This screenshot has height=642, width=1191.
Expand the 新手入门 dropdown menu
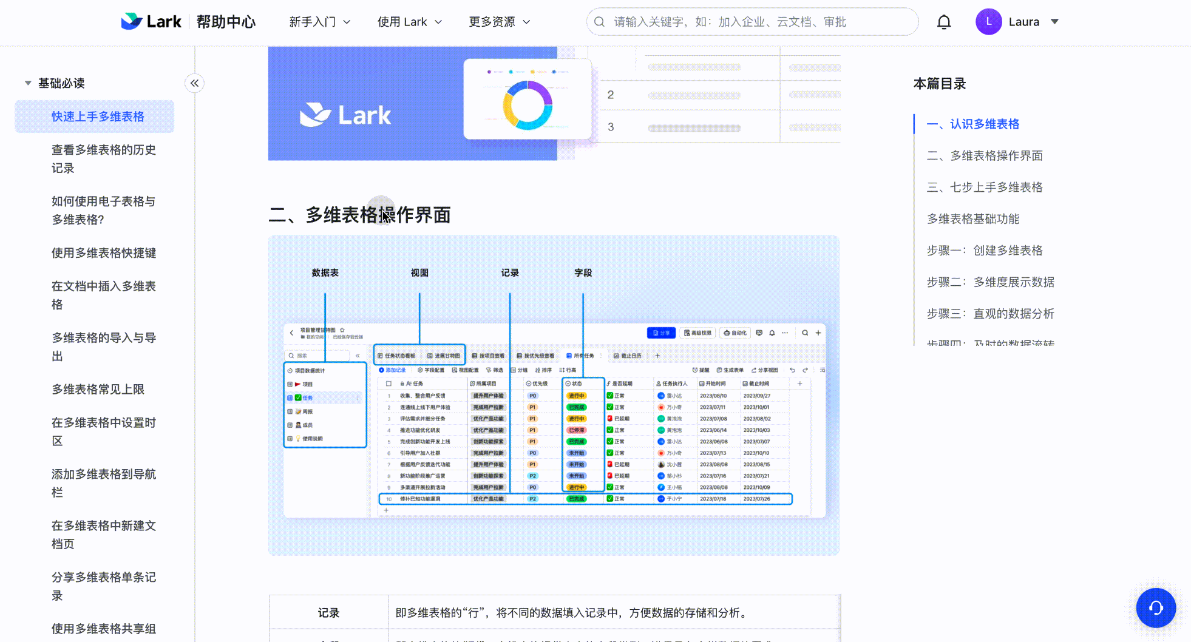[x=320, y=21]
